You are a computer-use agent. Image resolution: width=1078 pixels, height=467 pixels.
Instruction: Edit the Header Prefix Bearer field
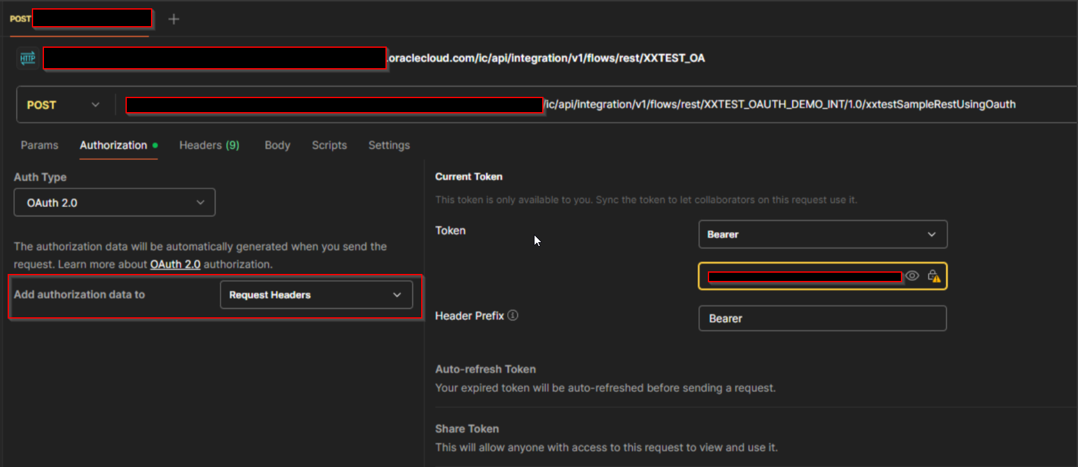(x=823, y=319)
